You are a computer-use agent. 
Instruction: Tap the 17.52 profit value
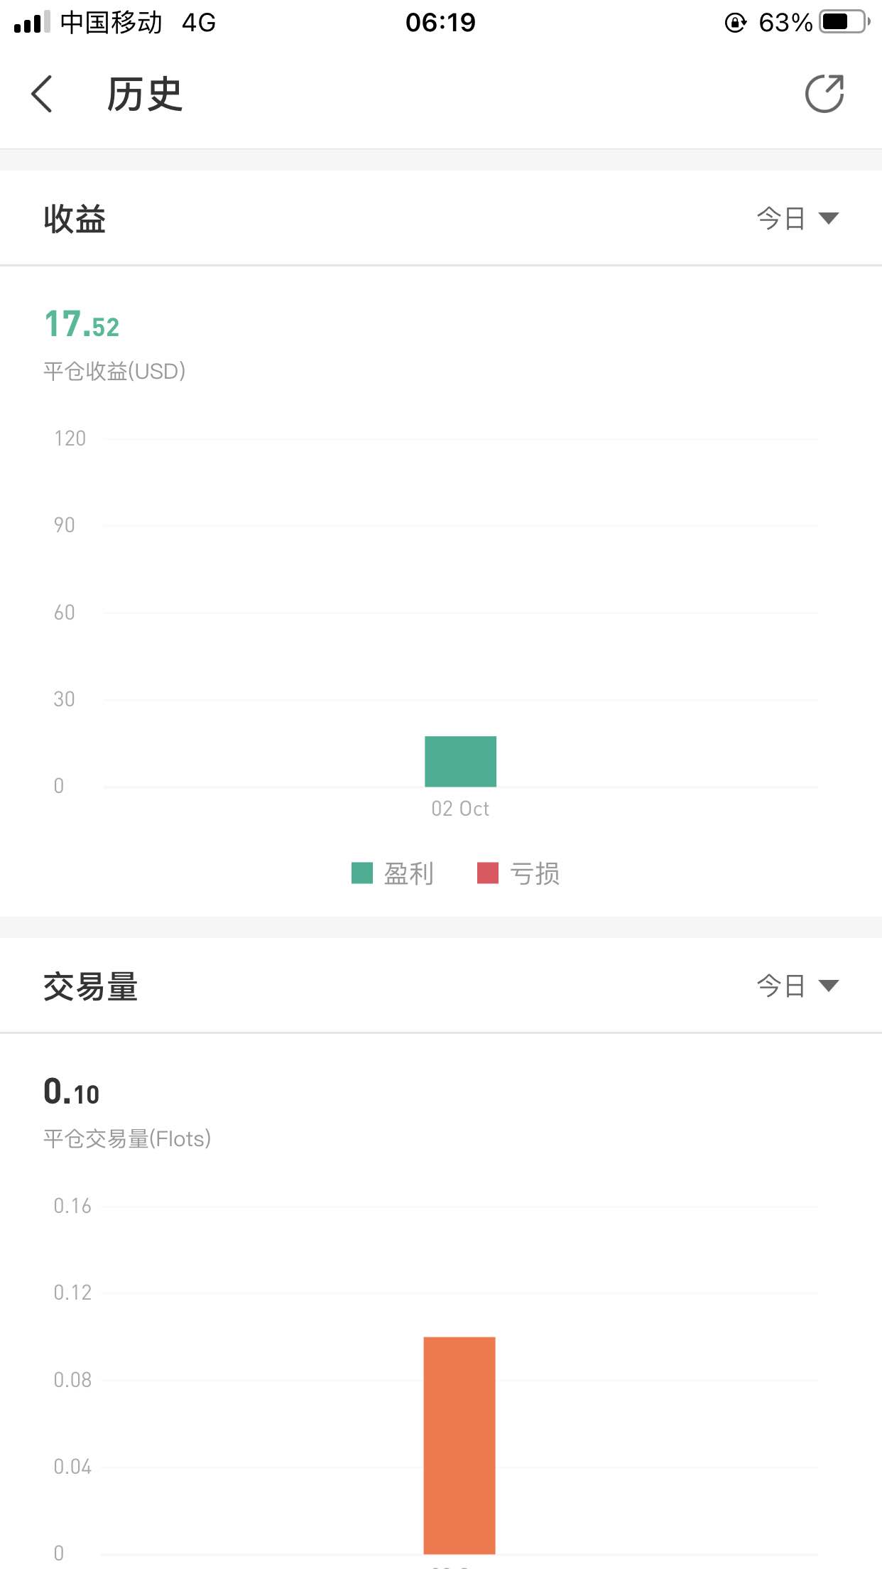82,325
